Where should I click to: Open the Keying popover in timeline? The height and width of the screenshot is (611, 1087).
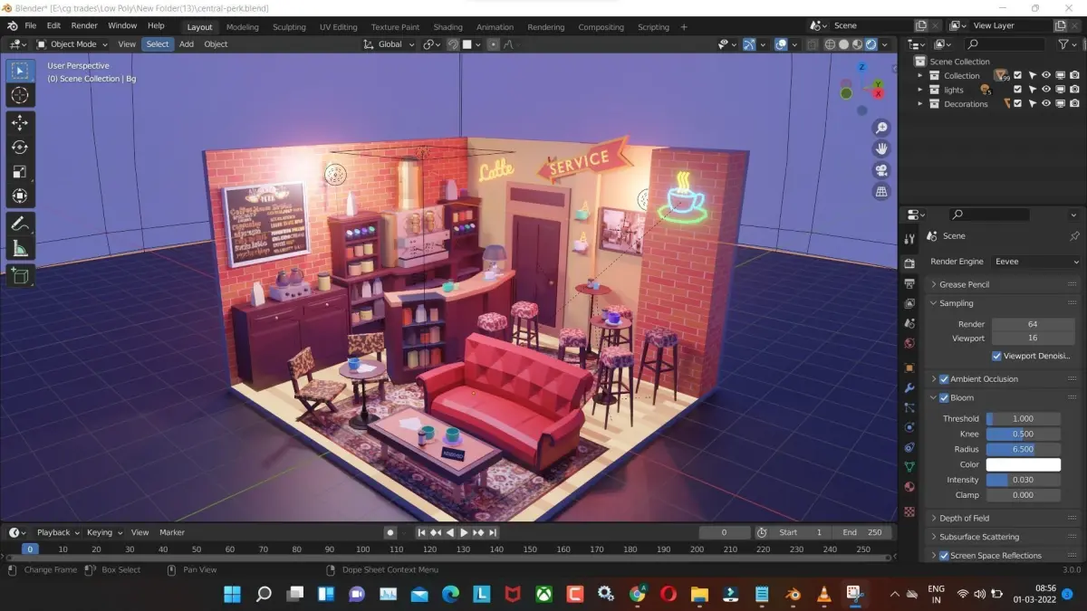pos(102,532)
